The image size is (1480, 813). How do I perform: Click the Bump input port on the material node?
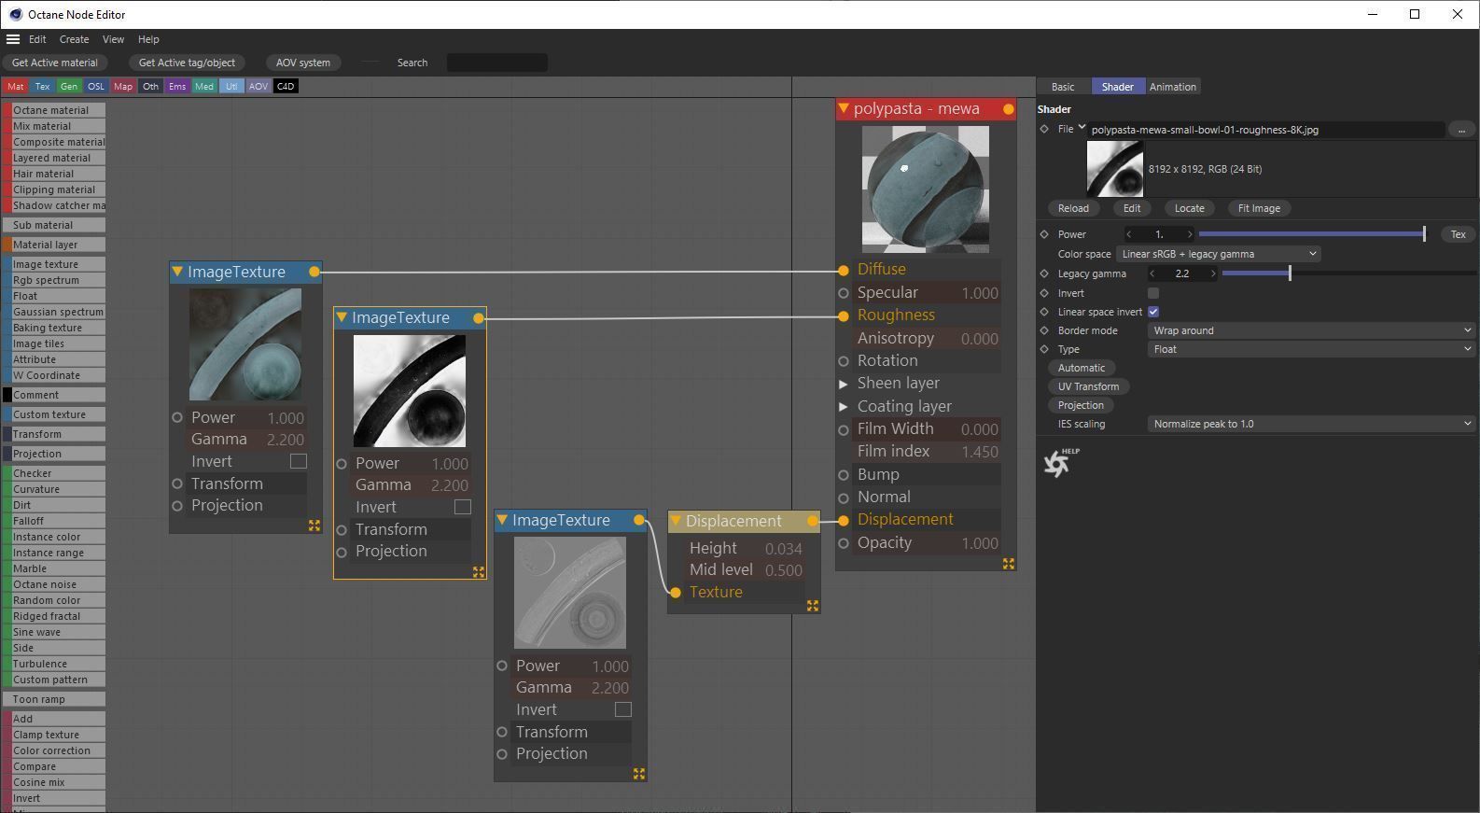pyautogui.click(x=844, y=475)
